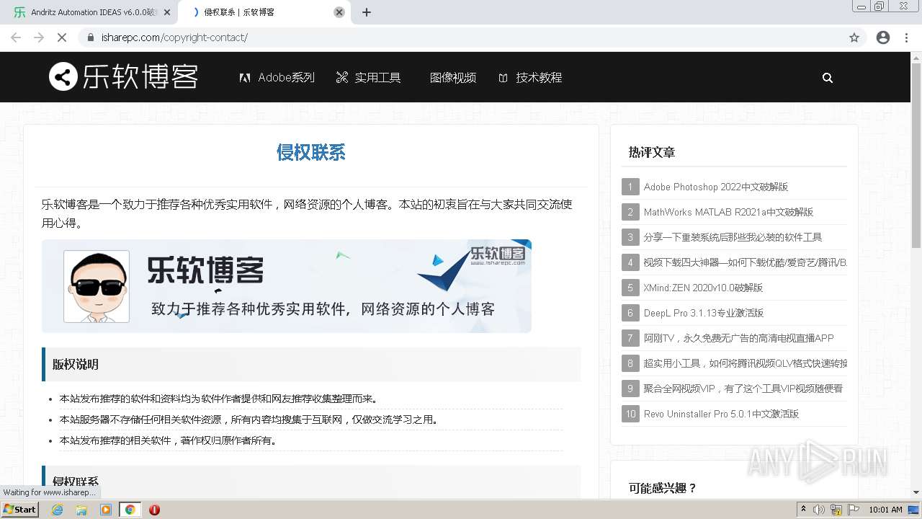Screen dimensions: 922x519
Task: Open 阿刚TV 高清电视直播APP article
Action: [738, 338]
